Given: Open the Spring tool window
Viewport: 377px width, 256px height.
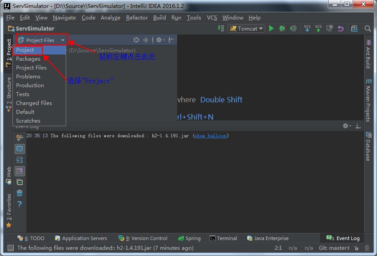Looking at the screenshot, I should tap(189, 238).
